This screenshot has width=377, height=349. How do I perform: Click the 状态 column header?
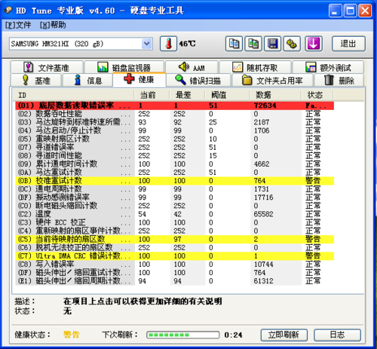coord(317,95)
